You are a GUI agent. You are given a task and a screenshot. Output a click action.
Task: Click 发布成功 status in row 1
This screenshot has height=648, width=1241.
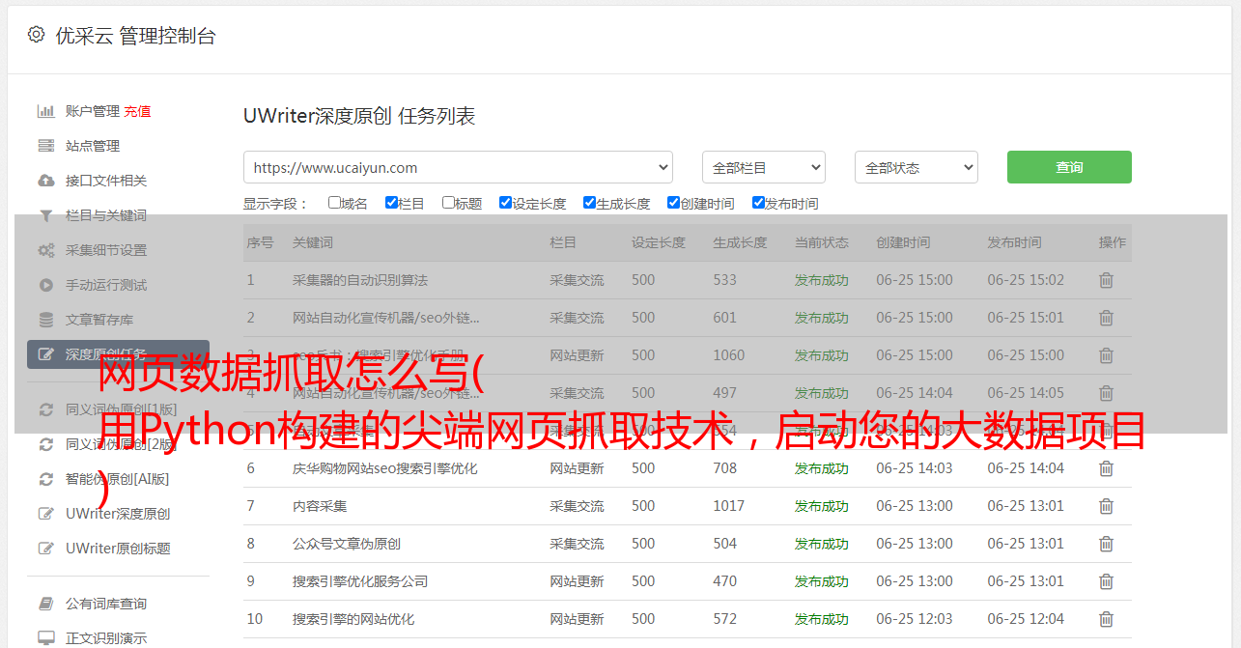point(822,280)
